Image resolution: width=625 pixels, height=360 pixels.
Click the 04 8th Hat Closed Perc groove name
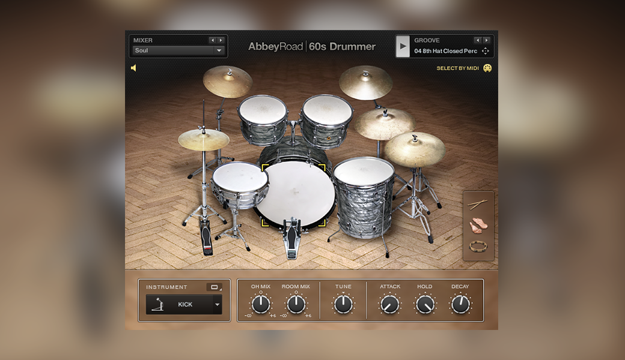click(x=445, y=51)
